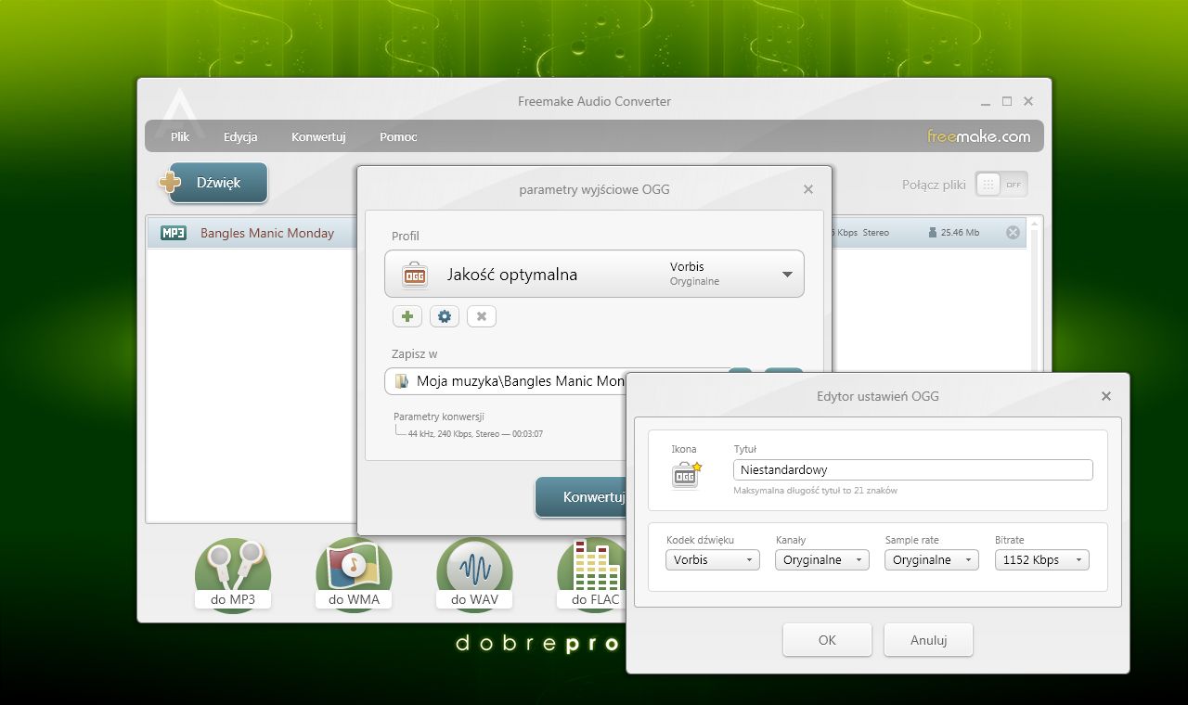Delete profile using the X icon
This screenshot has width=1188, height=705.
coord(482,316)
